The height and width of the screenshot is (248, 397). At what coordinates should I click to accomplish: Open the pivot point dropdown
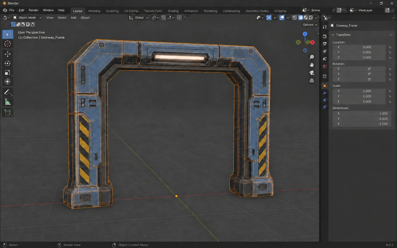point(155,18)
